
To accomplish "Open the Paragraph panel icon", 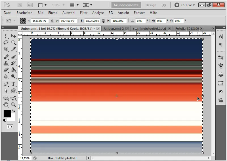I will pos(221,45).
